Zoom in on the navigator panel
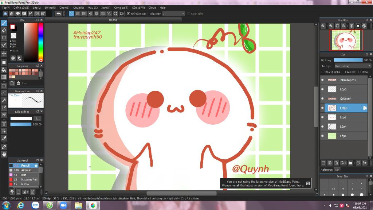Screen dimensions: 373x210 pos(331,26)
